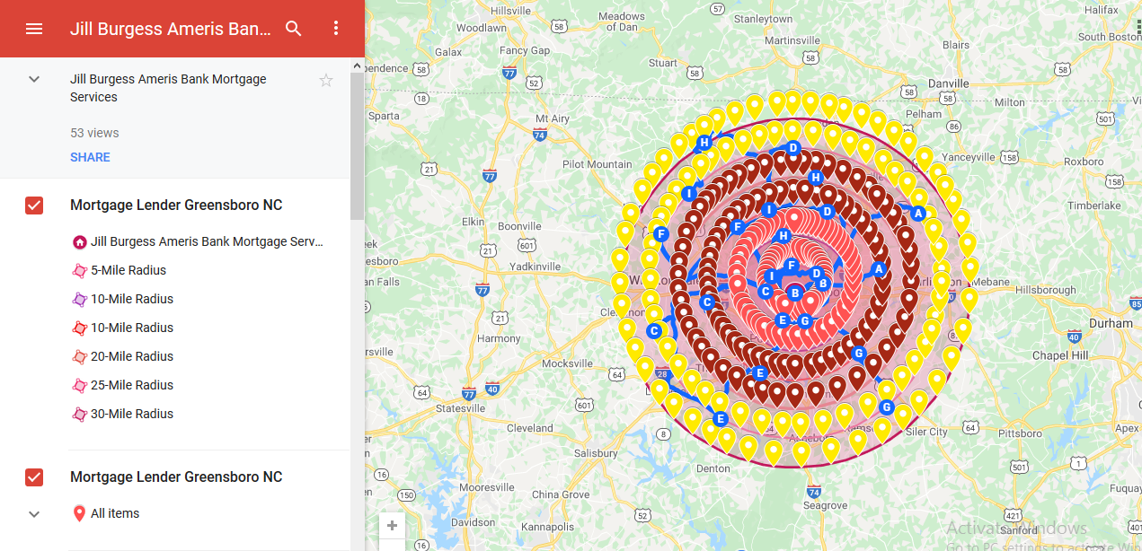1142x551 pixels.
Task: Click the polygon icon beside 30-Mile Radius
Action: coord(79,415)
